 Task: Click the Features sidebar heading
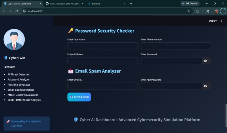click(9, 67)
